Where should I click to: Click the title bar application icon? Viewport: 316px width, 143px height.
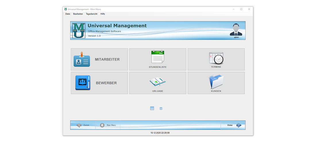[65, 9]
